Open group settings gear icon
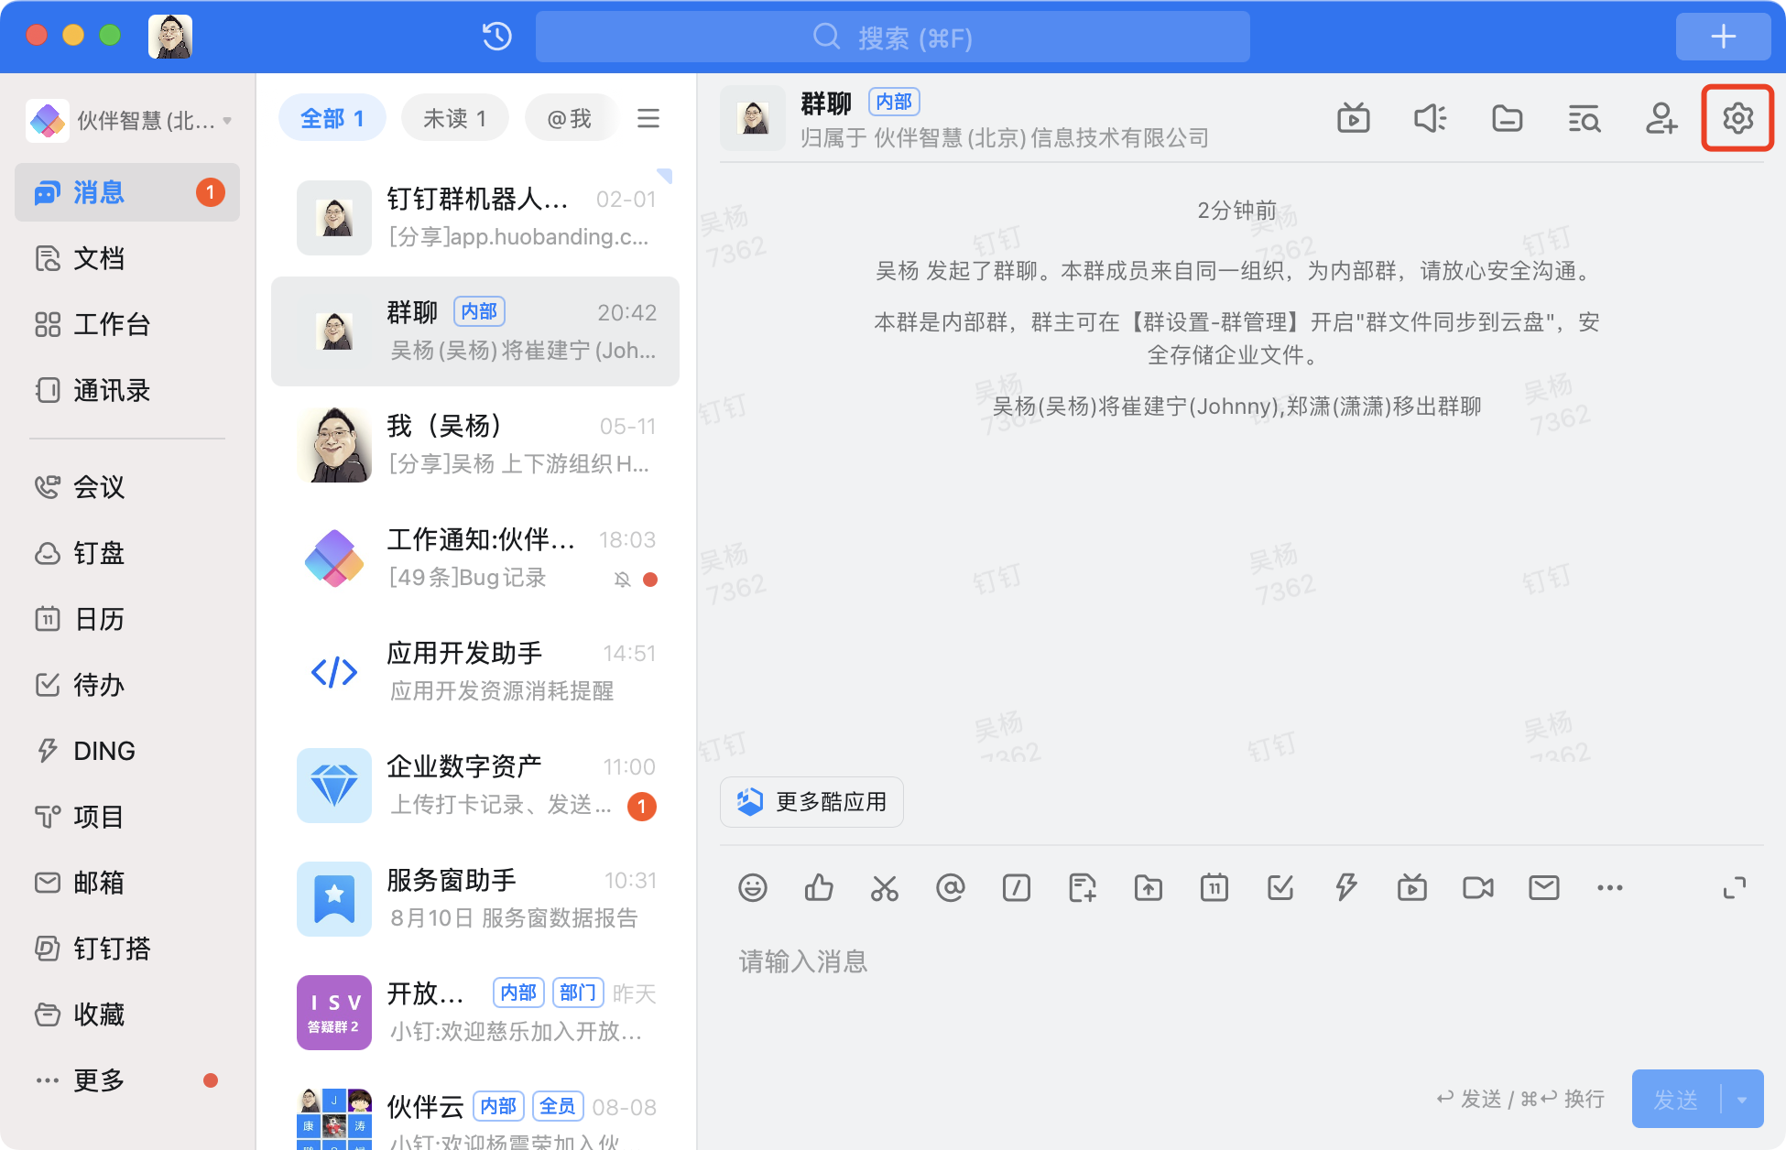Viewport: 1786px width, 1150px height. click(1737, 118)
